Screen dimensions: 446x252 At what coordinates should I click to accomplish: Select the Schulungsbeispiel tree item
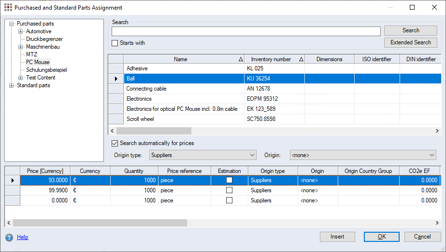click(46, 70)
